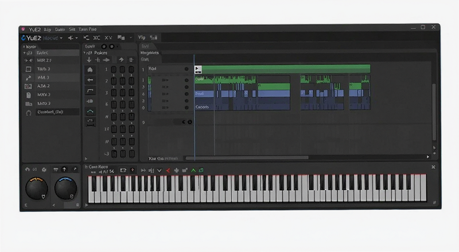Click the speaker icon in top toolbar

71,38
